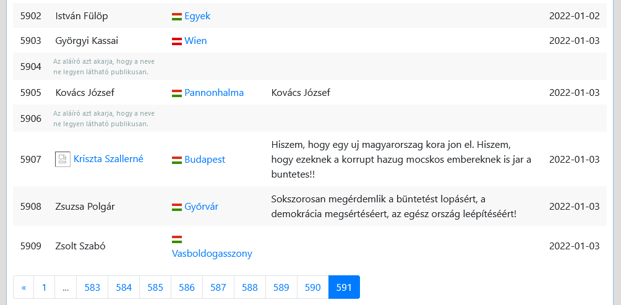Follow the Pannonhalma city link
621x305 pixels.
[x=214, y=93]
